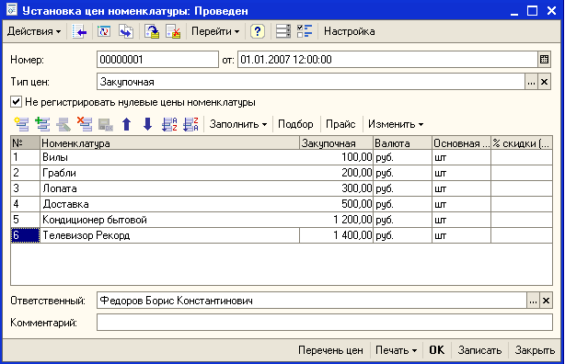Viewport: 565px width, 364px height.
Task: Select the Лопата row cell
Action: [x=169, y=188]
